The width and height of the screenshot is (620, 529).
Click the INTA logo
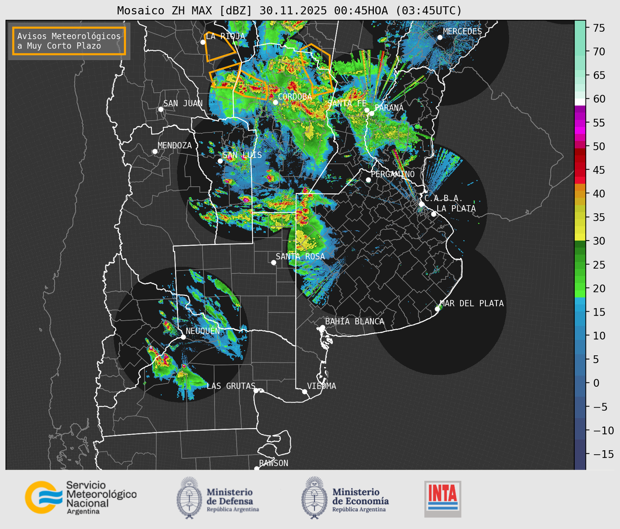point(442,499)
